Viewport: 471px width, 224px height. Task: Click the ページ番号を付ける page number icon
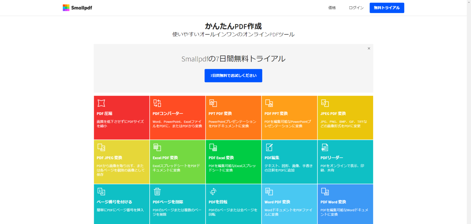pos(101,192)
